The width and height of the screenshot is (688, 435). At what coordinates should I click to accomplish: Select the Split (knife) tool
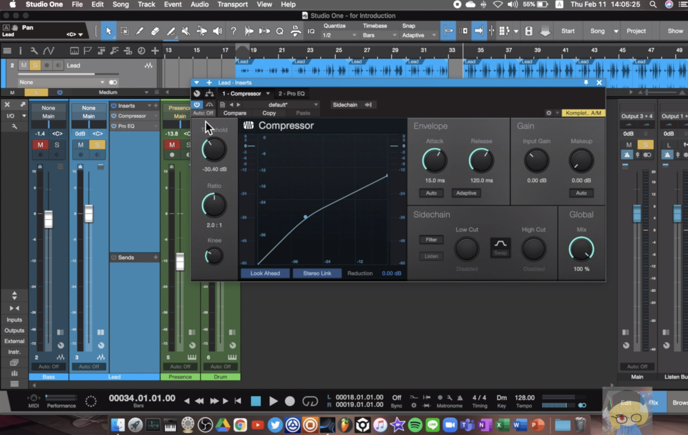point(139,31)
